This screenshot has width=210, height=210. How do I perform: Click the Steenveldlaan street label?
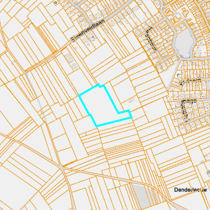[88, 30]
